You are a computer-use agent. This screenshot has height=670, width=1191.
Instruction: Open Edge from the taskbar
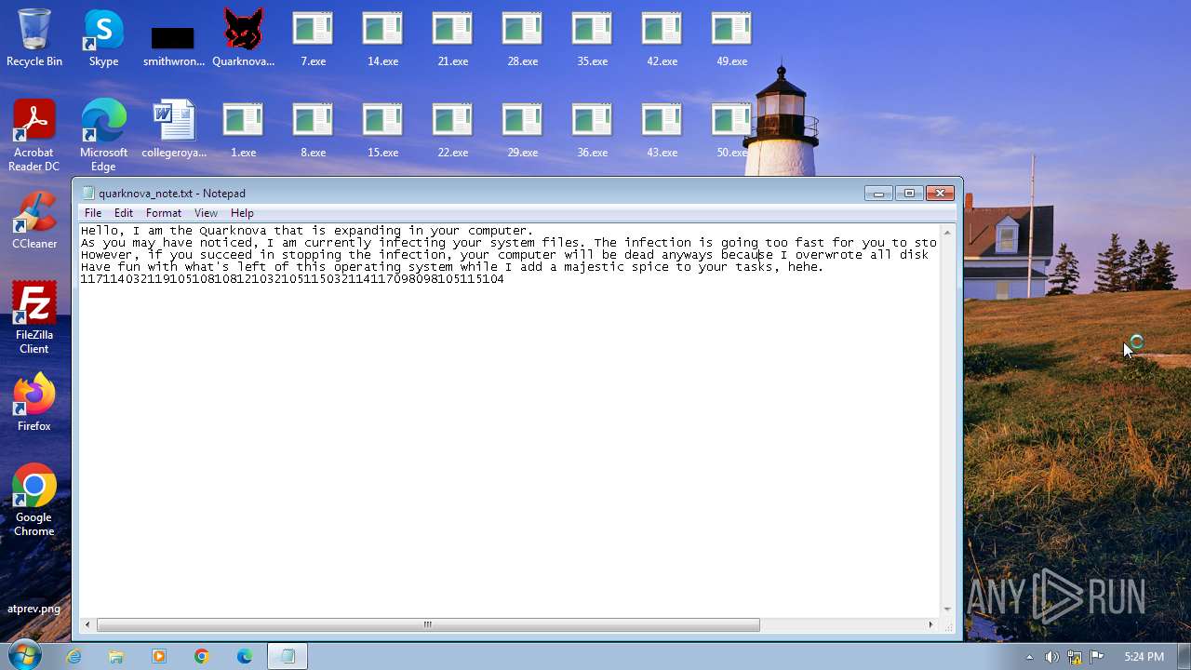pos(245,656)
